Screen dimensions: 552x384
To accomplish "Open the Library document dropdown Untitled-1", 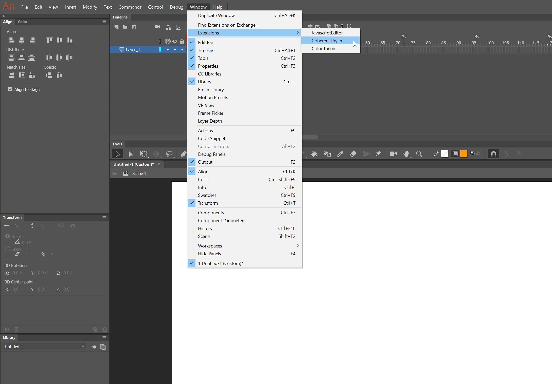I will point(44,347).
